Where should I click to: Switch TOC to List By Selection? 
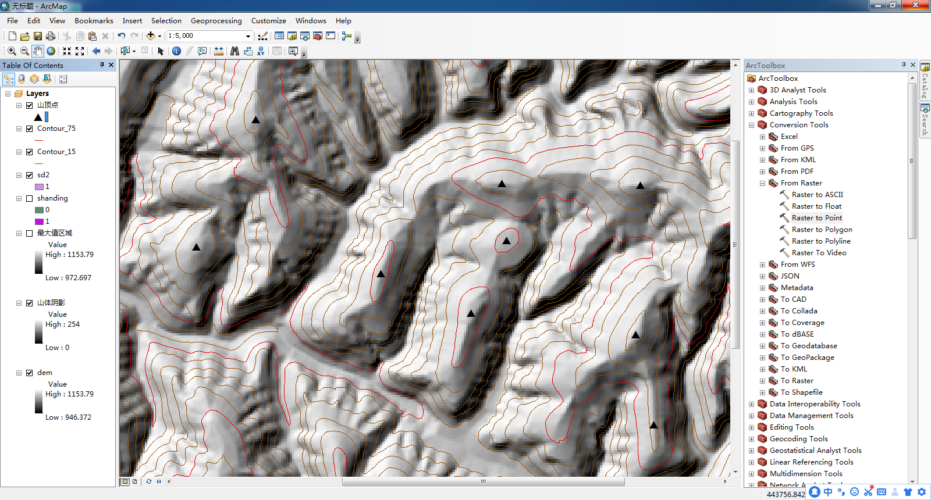(x=47, y=78)
